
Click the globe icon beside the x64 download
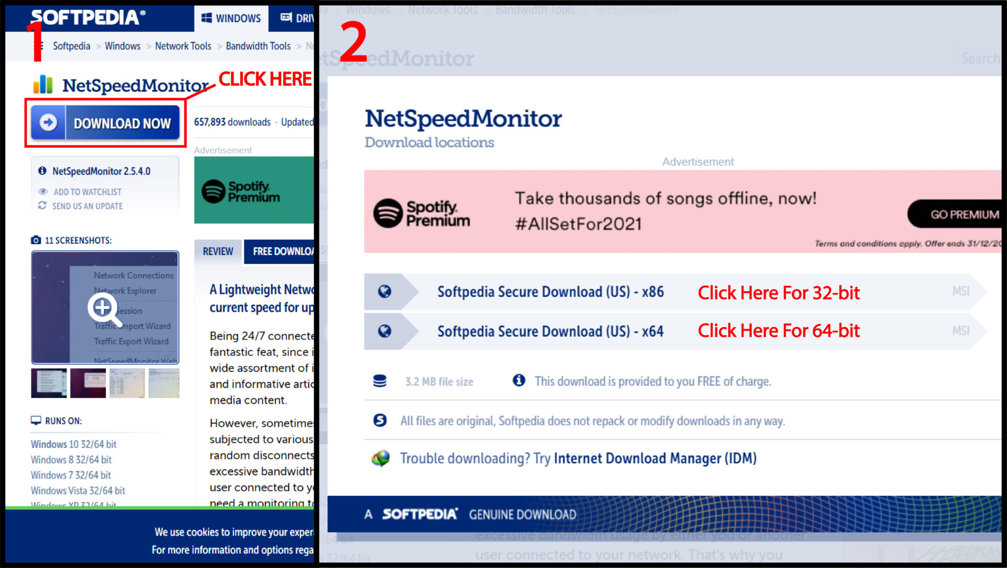click(384, 331)
